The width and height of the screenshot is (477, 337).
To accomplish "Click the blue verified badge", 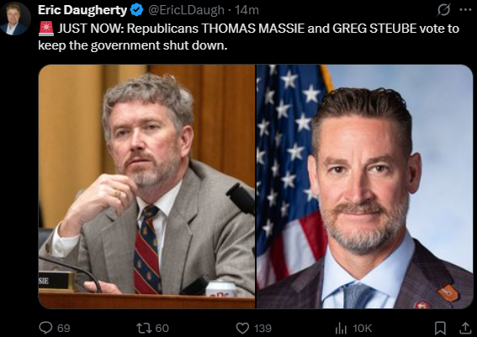I will pyautogui.click(x=136, y=10).
